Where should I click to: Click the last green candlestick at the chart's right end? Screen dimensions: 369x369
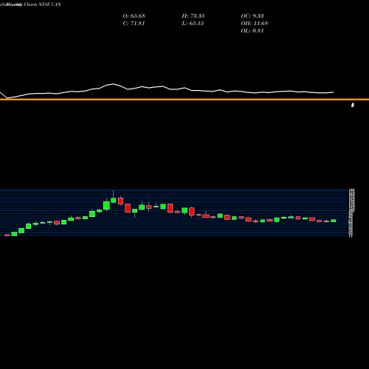pos(334,221)
